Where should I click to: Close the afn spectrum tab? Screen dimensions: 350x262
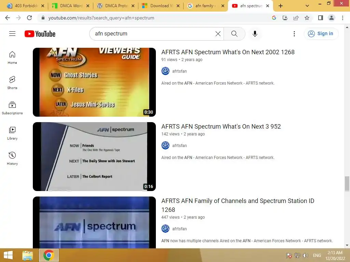pyautogui.click(x=268, y=6)
